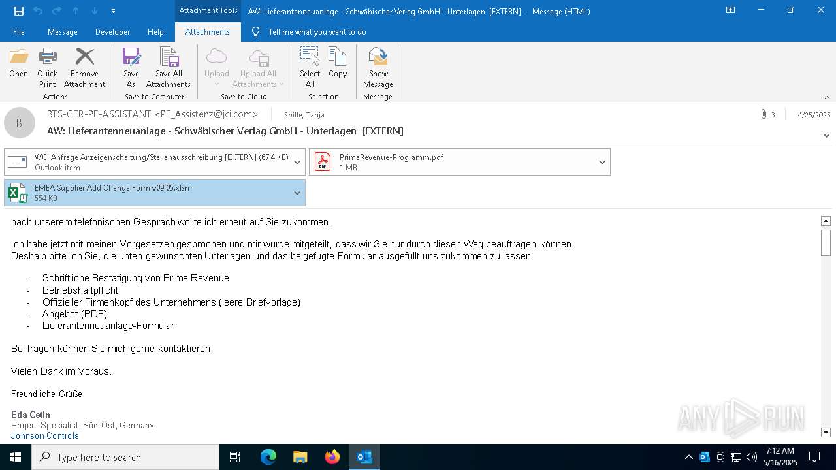836x470 pixels.
Task: Expand dropdown for EMEA Supplier xlsm attachment
Action: coord(297,193)
